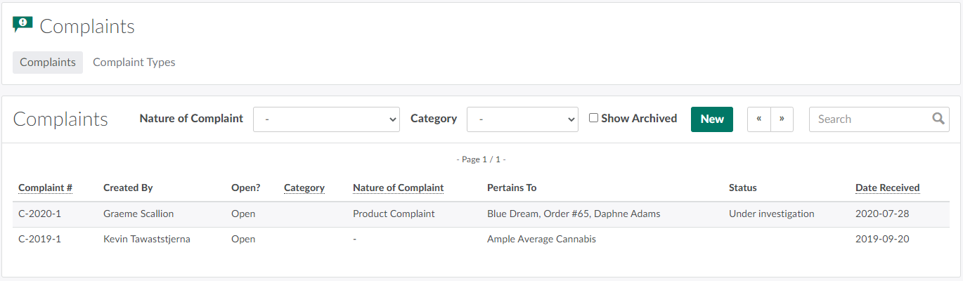Sort by Nature of Complaint header
The image size is (963, 281).
[398, 188]
